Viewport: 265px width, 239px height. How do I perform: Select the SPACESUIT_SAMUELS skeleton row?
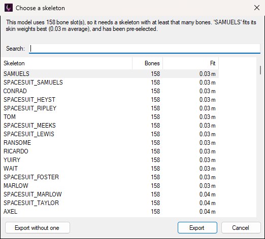pos(111,83)
